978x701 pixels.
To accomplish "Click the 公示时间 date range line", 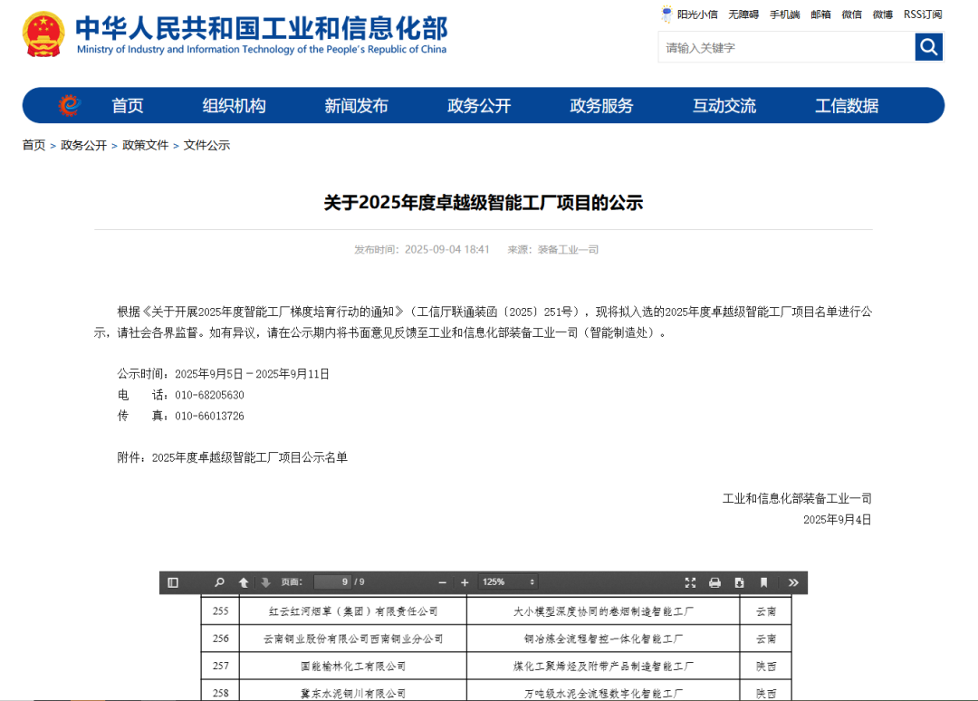I will tap(224, 374).
